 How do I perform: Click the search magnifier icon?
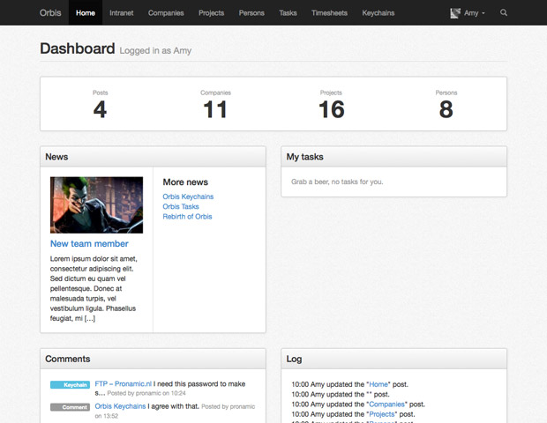click(x=504, y=13)
